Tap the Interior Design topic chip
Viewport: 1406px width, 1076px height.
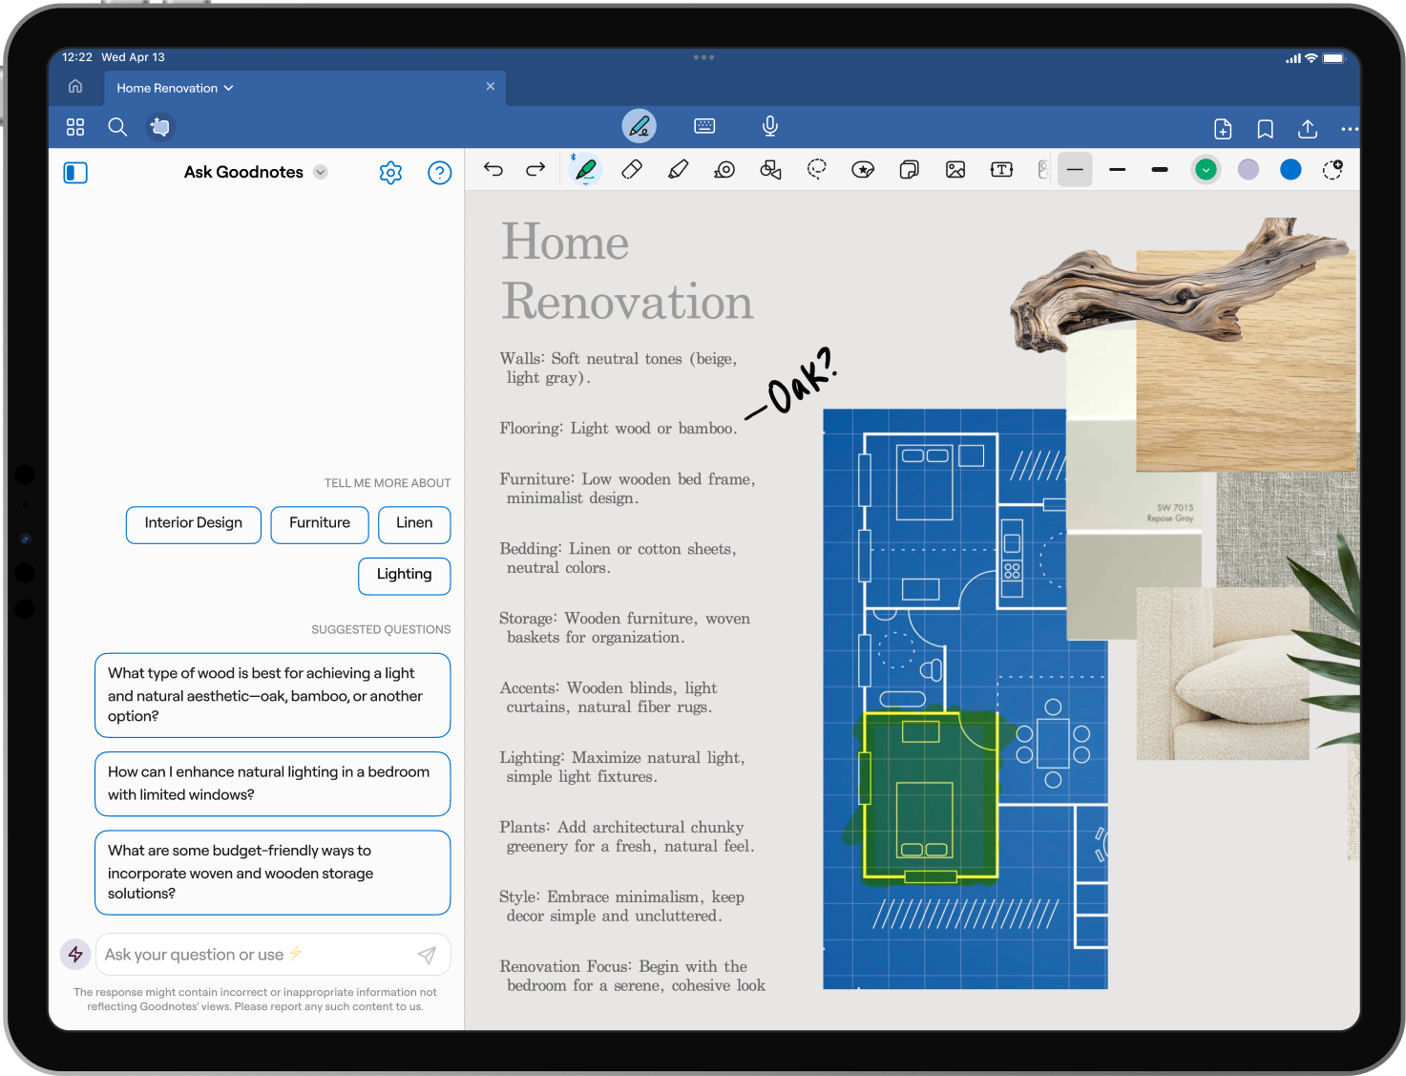click(x=194, y=523)
